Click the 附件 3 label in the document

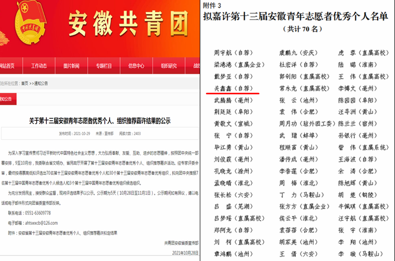[213, 5]
